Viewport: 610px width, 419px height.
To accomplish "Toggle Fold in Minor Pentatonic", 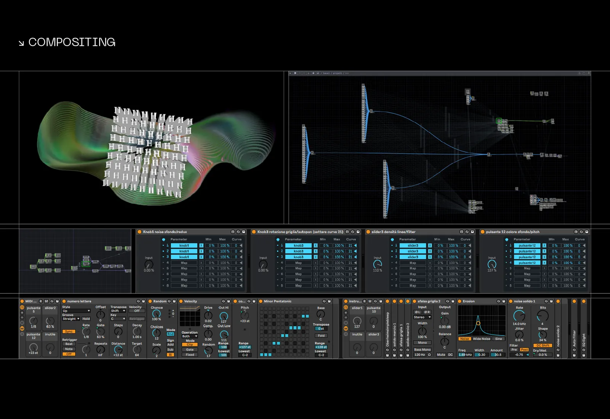I will pos(321,336).
